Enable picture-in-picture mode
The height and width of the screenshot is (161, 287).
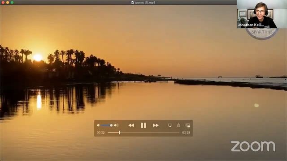point(187,125)
